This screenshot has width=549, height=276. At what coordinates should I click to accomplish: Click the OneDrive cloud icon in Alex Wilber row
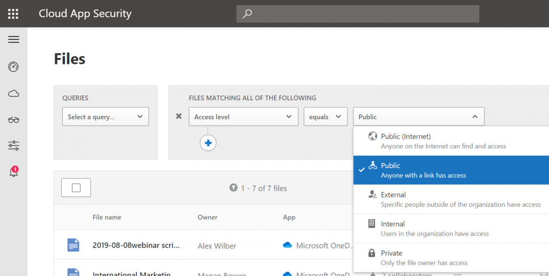287,245
